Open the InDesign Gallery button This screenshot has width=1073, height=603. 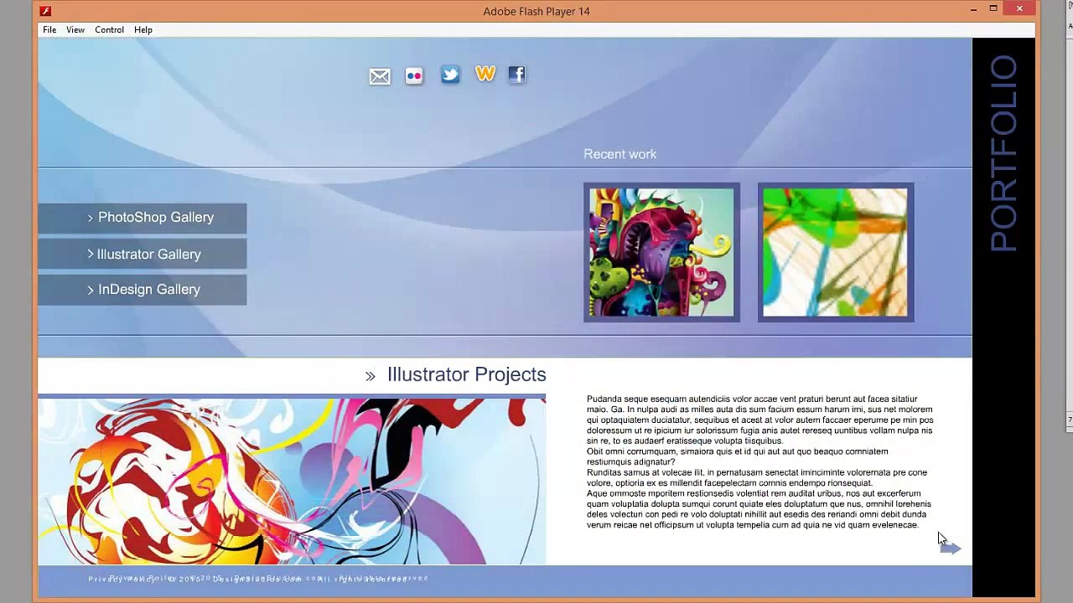pyautogui.click(x=143, y=290)
